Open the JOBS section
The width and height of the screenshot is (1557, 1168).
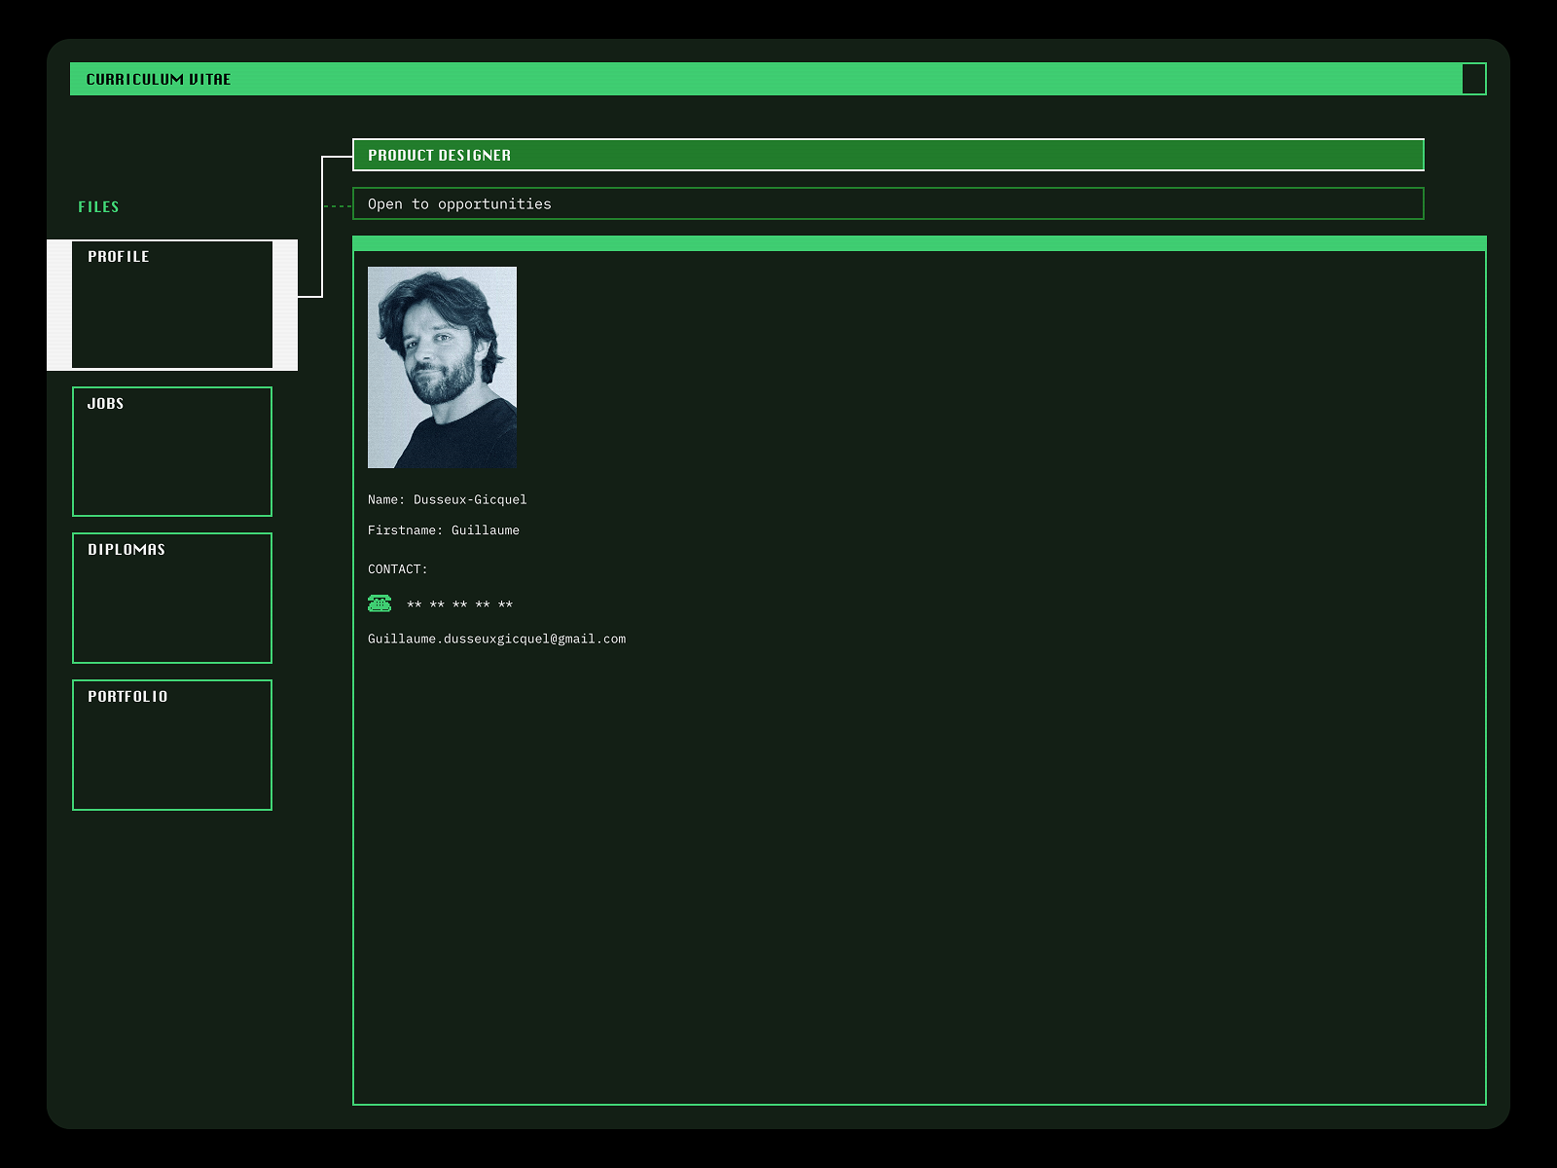171,451
